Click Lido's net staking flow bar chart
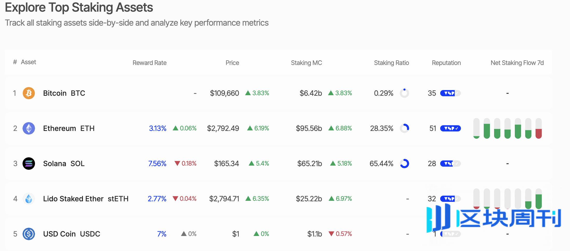Image resolution: width=570 pixels, height=251 pixels. tap(507, 198)
